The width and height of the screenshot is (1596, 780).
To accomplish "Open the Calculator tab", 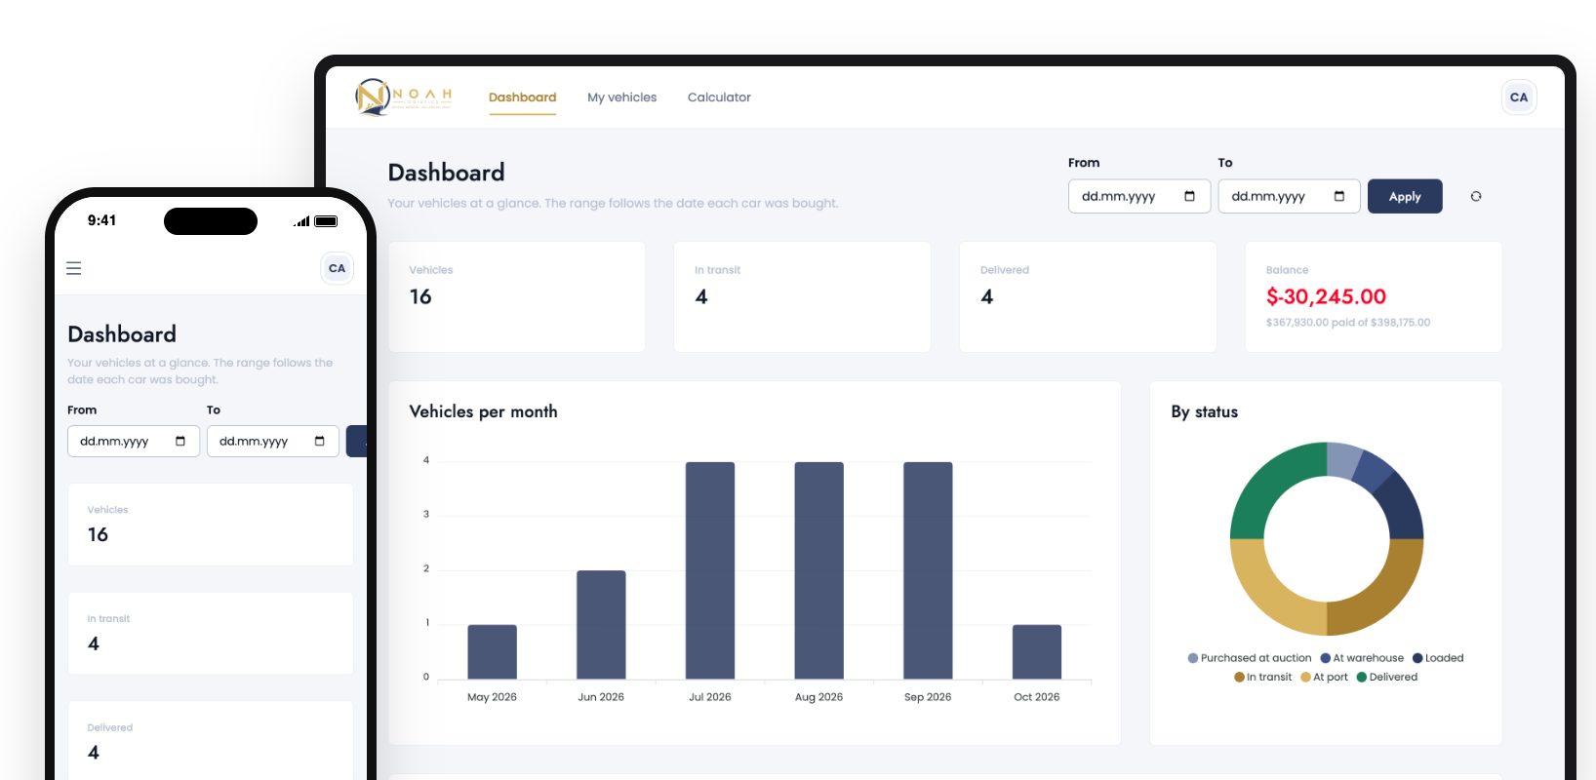I will coord(719,97).
